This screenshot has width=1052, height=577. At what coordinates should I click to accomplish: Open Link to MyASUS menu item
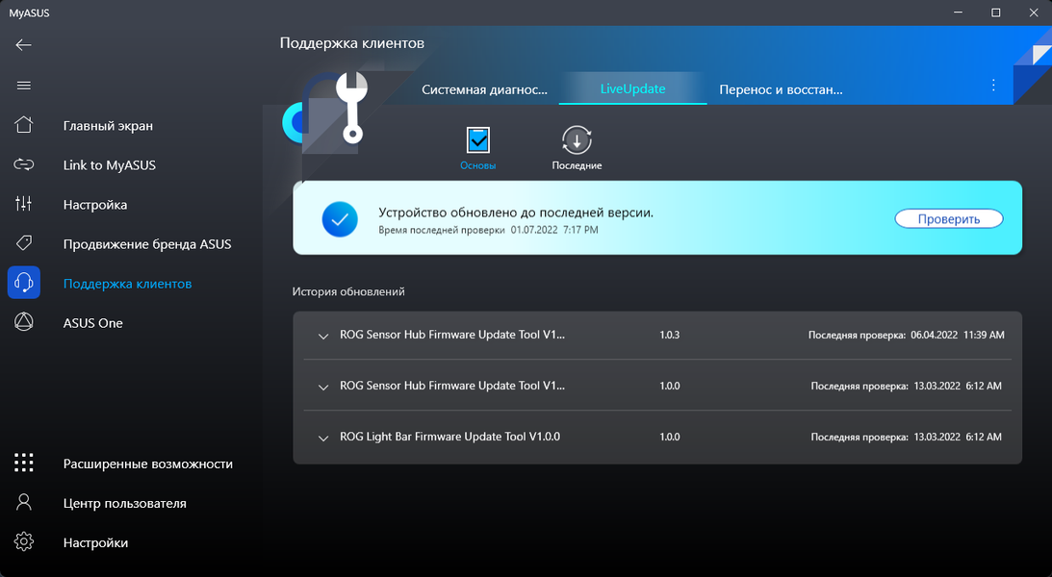(110, 164)
